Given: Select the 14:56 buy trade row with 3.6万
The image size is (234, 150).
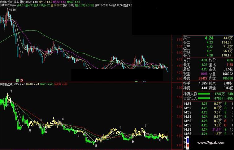Looking at the screenshot, I should [208, 125].
